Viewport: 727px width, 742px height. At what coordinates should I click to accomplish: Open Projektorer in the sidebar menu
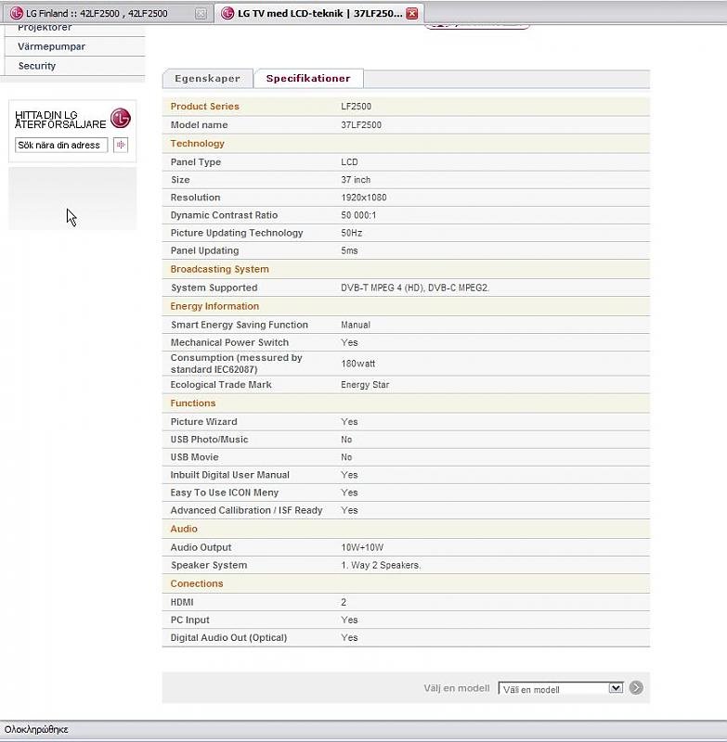(x=45, y=28)
